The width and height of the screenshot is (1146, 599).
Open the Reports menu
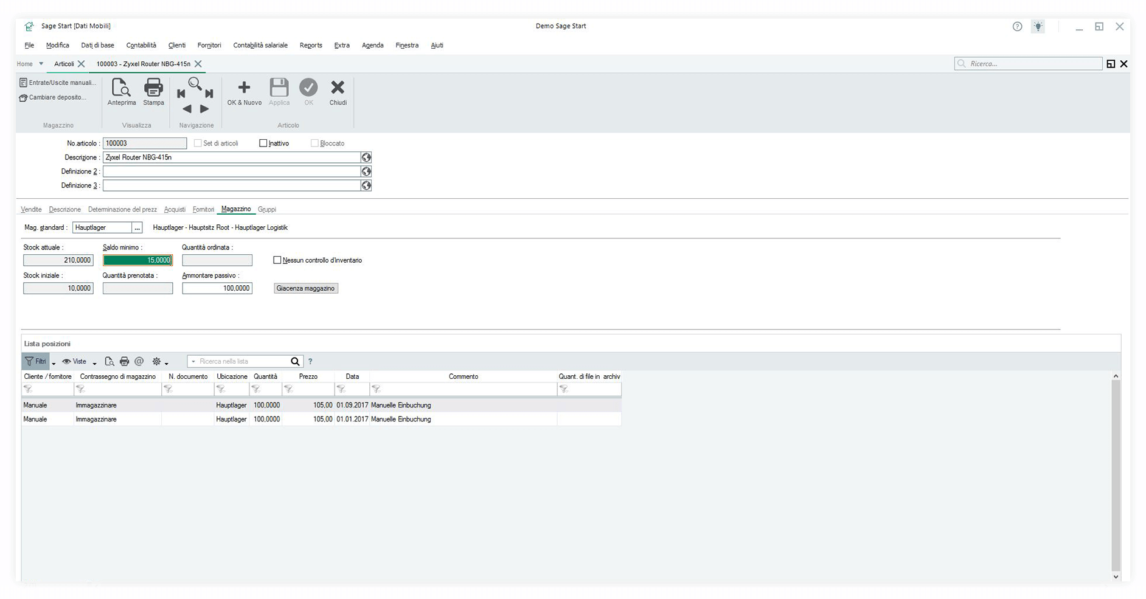point(311,46)
